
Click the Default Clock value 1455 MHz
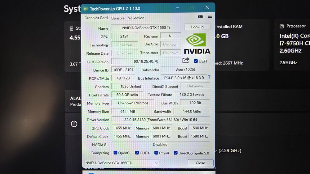[x=122, y=136]
